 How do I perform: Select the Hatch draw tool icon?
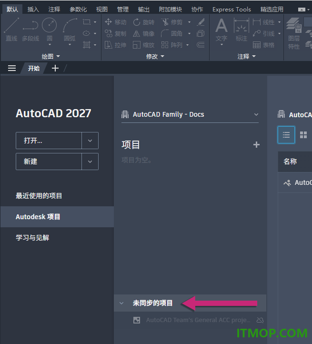87,45
